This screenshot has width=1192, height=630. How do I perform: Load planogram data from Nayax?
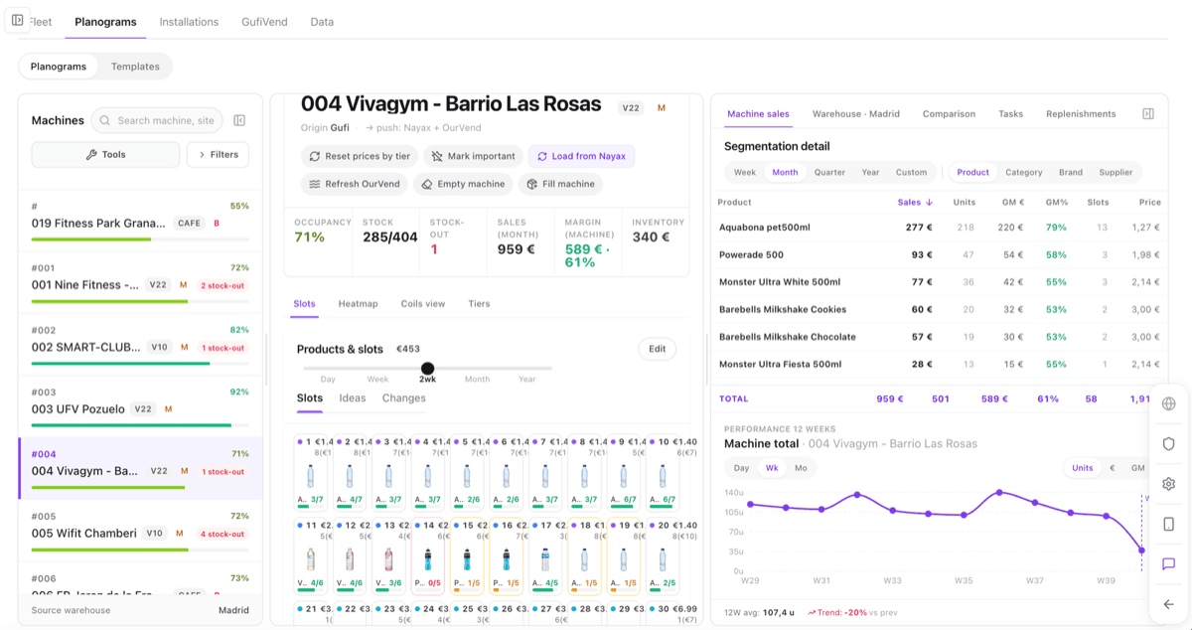pyautogui.click(x=581, y=156)
